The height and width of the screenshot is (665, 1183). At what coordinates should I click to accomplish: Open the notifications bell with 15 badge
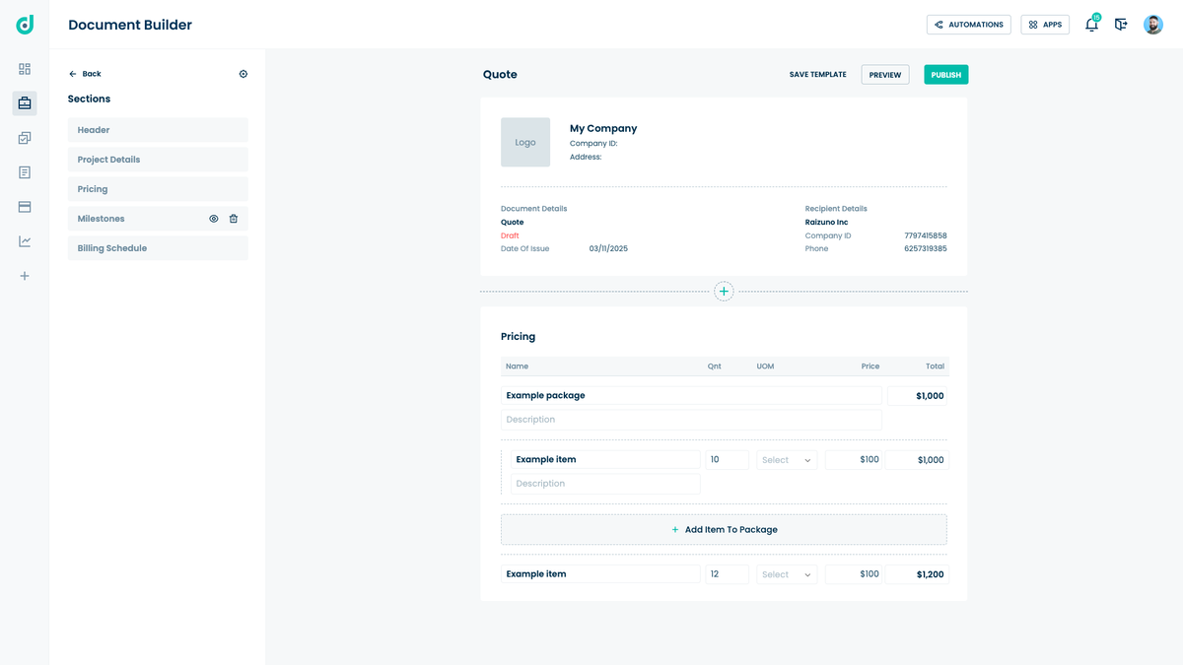coord(1091,24)
